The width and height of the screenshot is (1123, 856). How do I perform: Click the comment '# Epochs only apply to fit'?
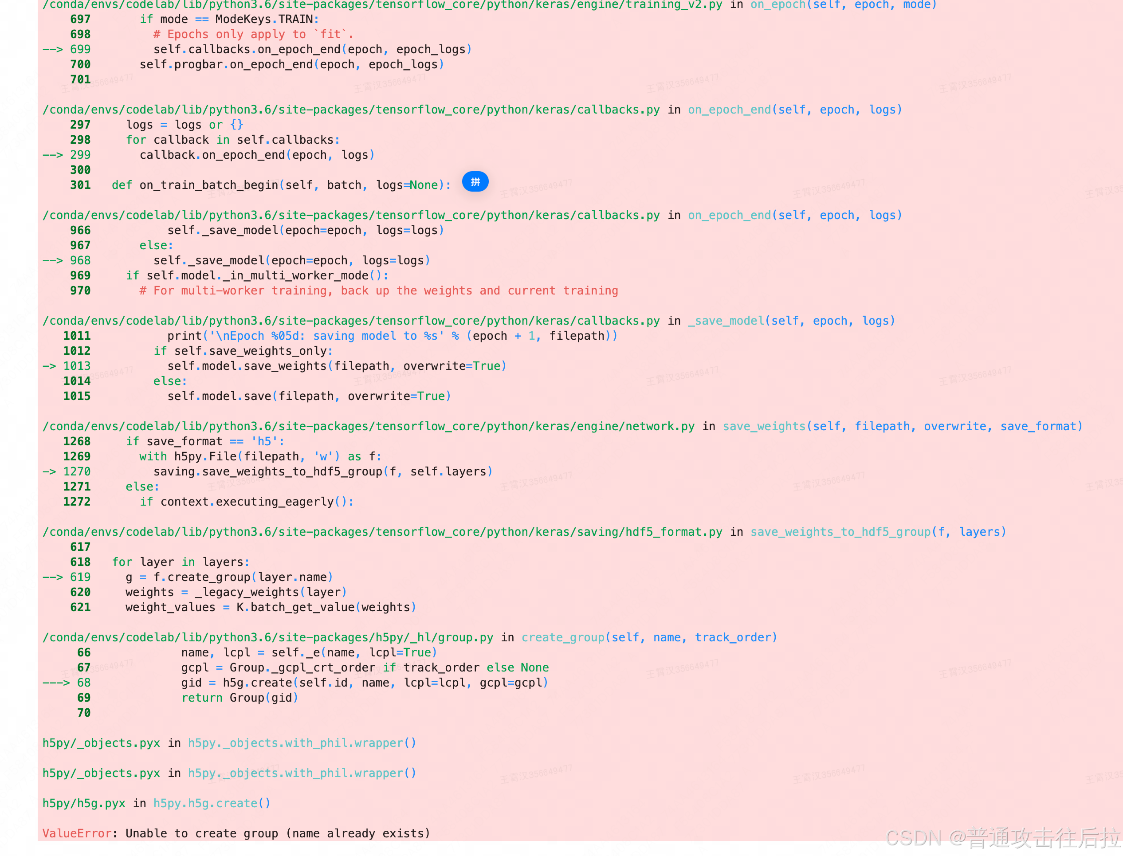coord(253,35)
